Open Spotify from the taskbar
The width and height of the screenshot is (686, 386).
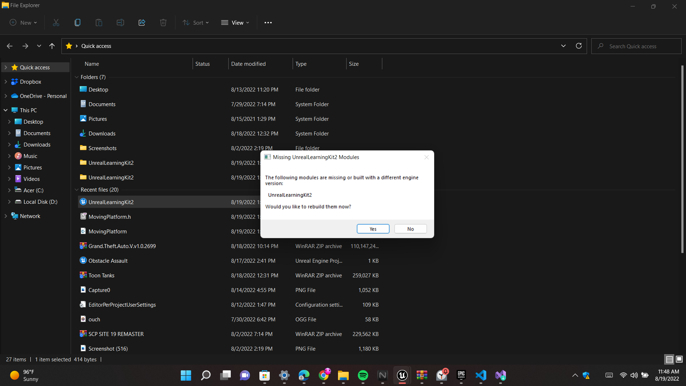pyautogui.click(x=363, y=375)
